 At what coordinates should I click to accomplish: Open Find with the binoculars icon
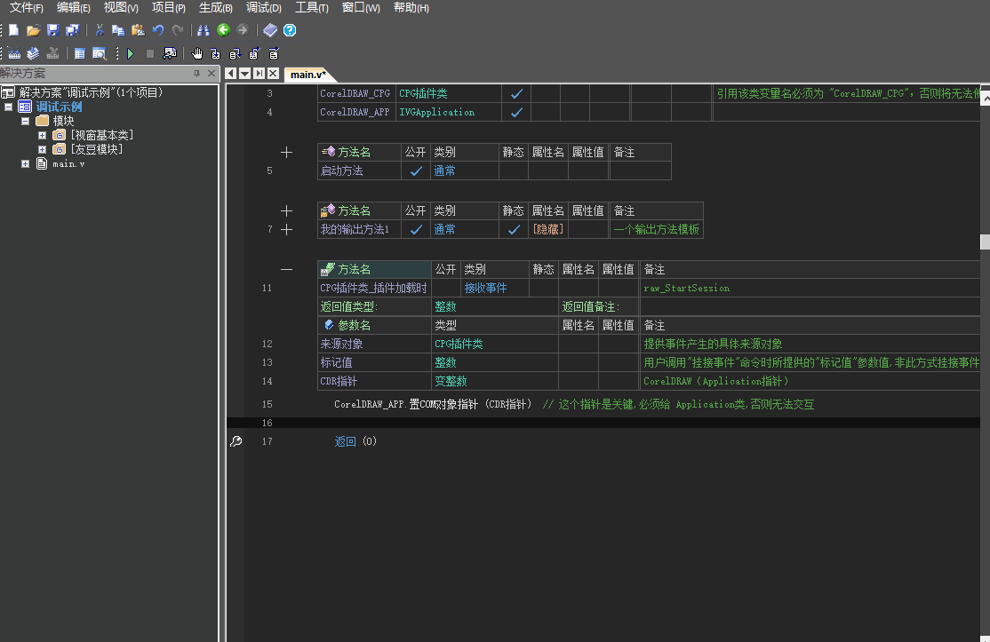204,30
